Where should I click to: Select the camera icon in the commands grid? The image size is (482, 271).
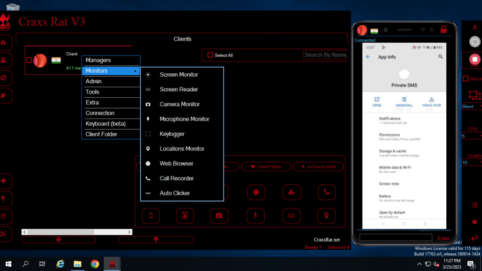pyautogui.click(x=220, y=215)
